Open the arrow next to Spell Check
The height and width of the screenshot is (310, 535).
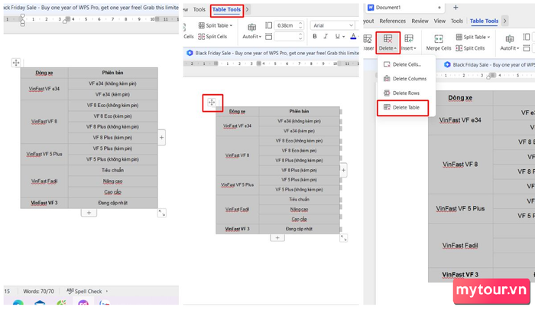(x=107, y=291)
